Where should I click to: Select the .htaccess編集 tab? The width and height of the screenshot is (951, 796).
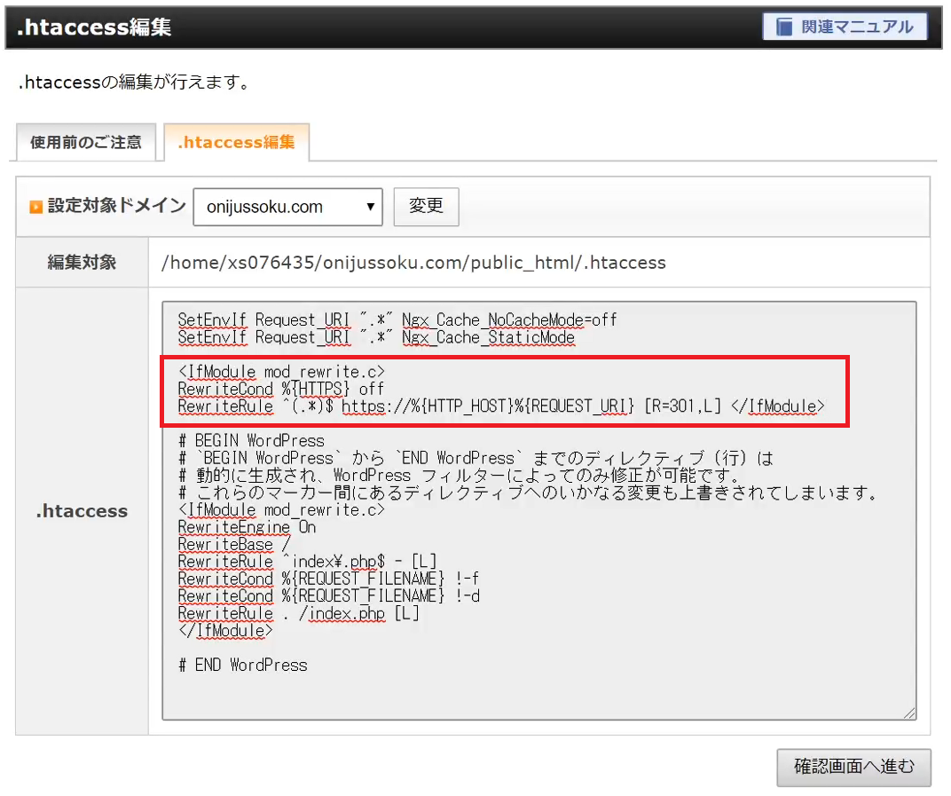(x=237, y=143)
